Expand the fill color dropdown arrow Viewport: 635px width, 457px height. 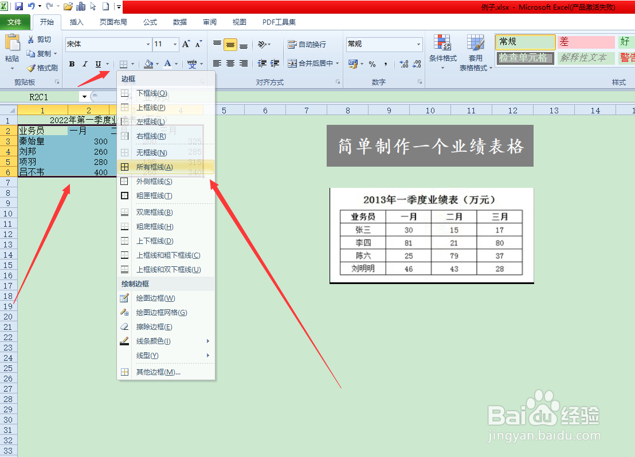pyautogui.click(x=157, y=64)
